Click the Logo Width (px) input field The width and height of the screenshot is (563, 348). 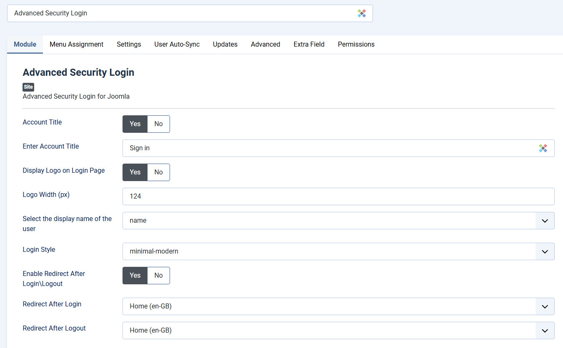pyautogui.click(x=338, y=196)
